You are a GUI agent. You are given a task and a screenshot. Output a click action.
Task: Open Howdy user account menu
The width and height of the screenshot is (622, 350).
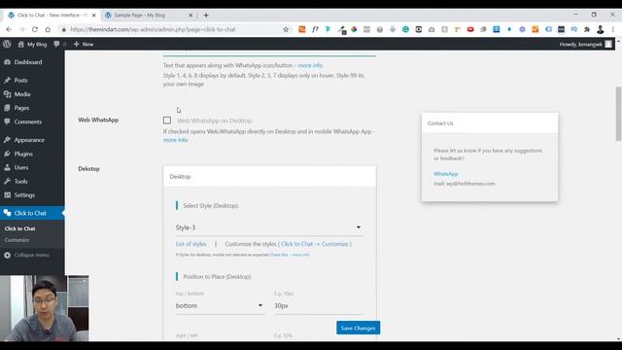click(585, 44)
